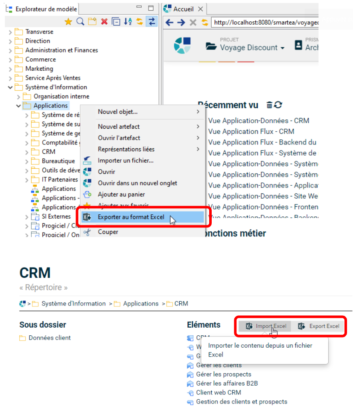
Task: Go back with browser left arrow
Action: [169, 23]
